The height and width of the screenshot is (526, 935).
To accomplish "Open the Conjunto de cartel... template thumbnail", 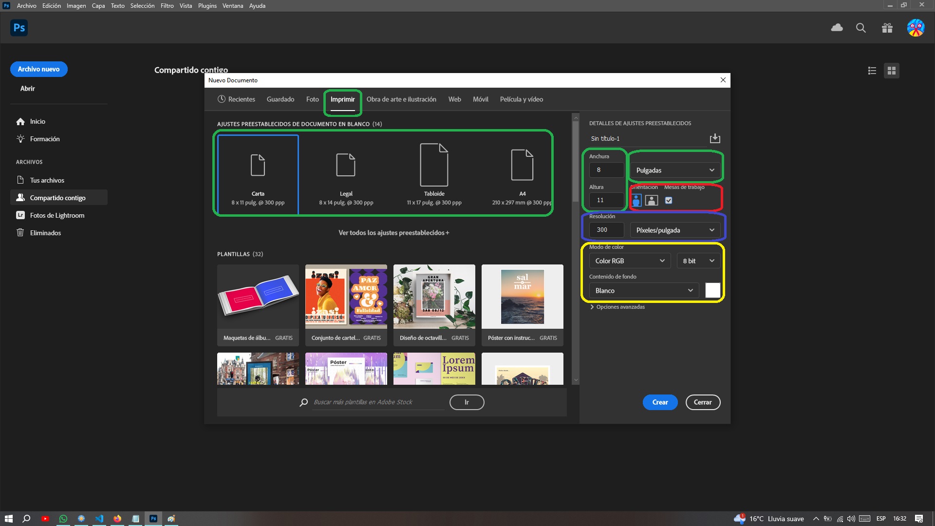I will click(x=346, y=305).
